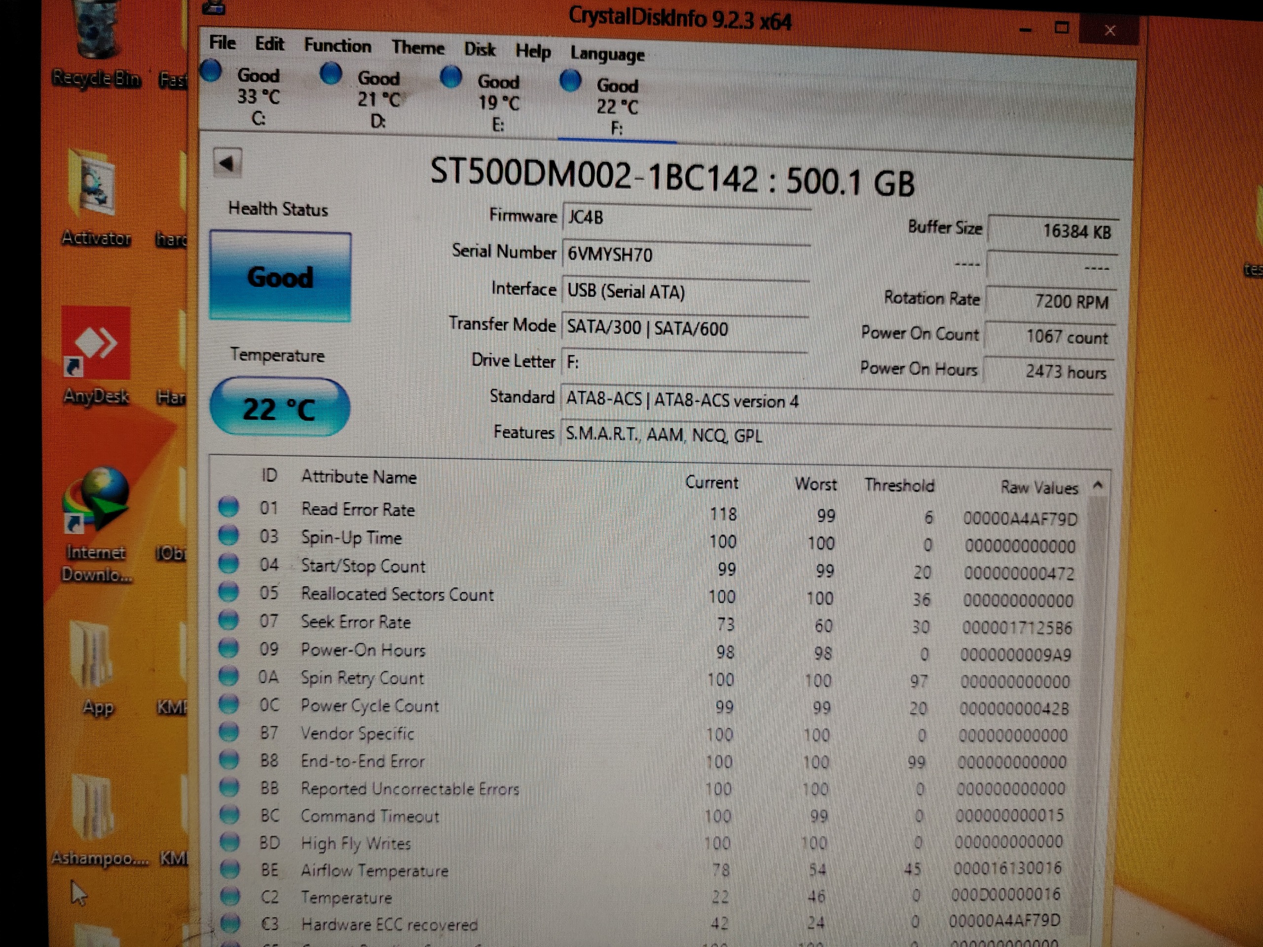Click the Good health status button
Image resolution: width=1263 pixels, height=947 pixels.
(x=280, y=277)
